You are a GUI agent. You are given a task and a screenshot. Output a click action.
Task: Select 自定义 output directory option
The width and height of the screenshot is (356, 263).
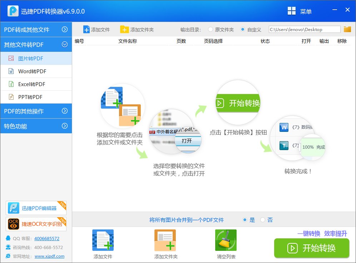point(243,30)
